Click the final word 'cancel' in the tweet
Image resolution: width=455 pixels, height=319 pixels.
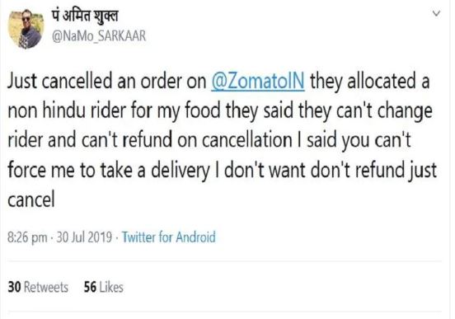coord(31,200)
